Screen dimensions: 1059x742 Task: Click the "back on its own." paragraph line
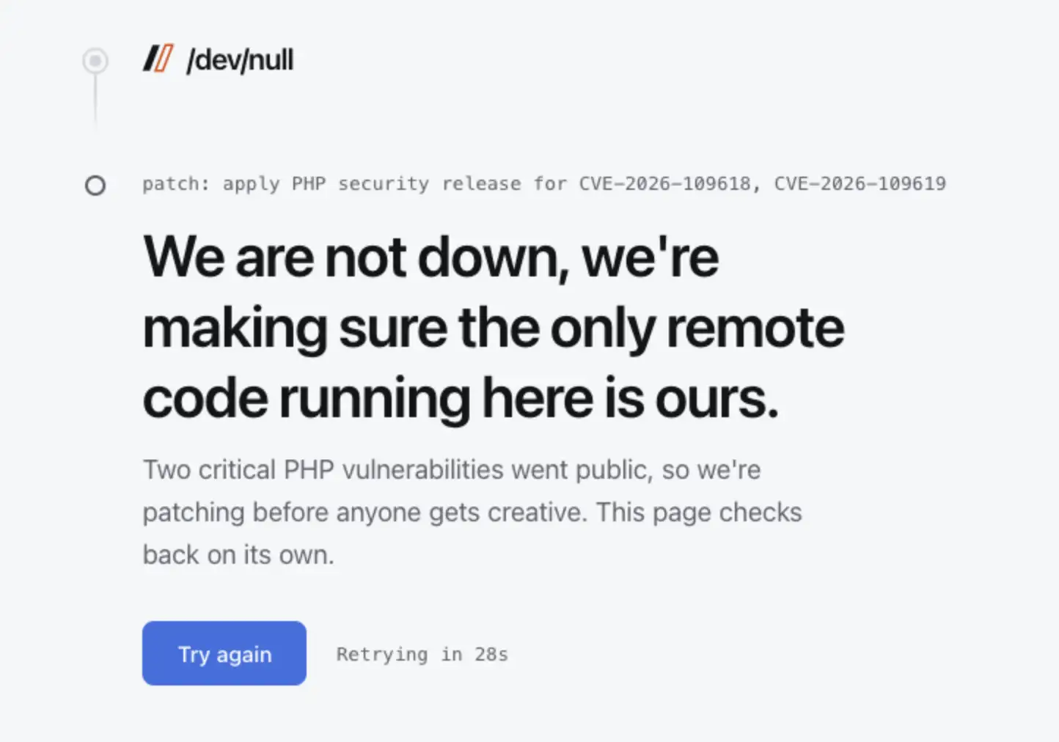pos(238,555)
